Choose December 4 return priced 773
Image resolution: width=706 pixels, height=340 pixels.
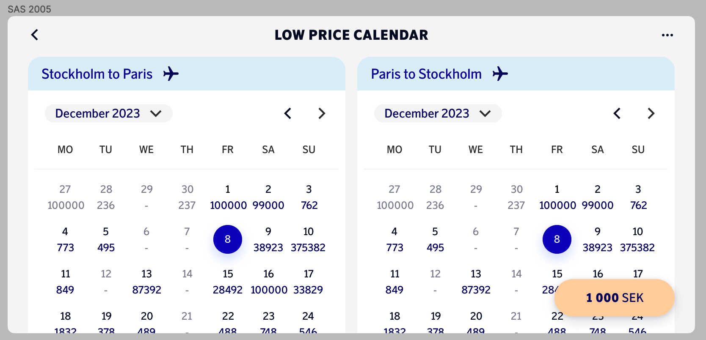[x=394, y=239]
